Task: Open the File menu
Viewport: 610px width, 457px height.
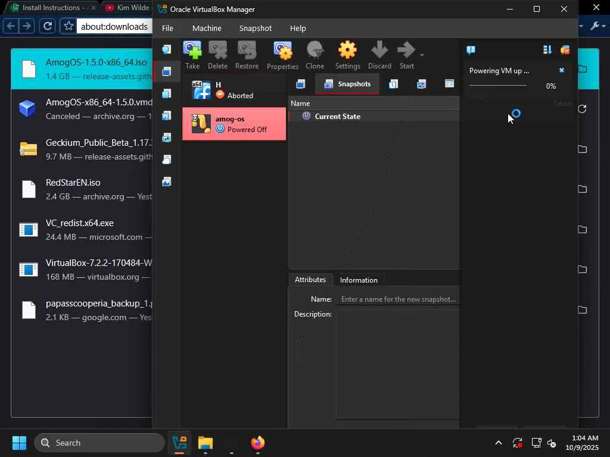Action: (x=167, y=29)
